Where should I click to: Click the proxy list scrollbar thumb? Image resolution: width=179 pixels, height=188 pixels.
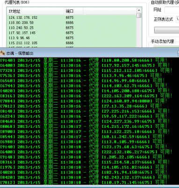tap(139, 16)
